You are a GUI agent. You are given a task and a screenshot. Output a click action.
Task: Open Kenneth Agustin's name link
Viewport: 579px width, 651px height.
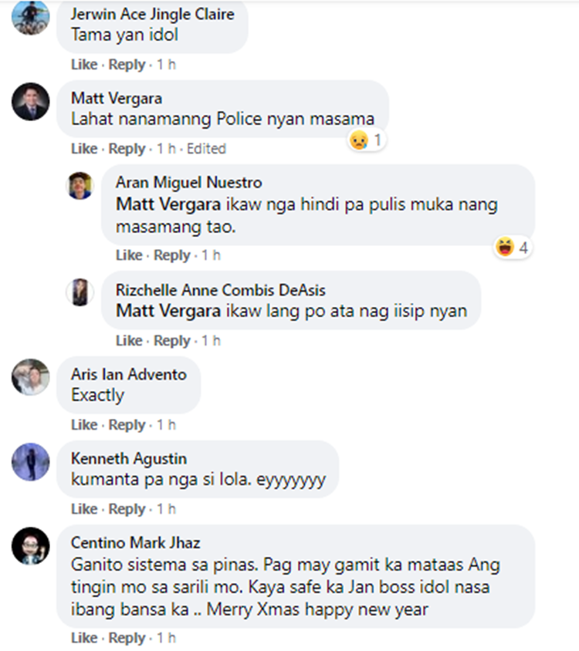pyautogui.click(x=129, y=458)
